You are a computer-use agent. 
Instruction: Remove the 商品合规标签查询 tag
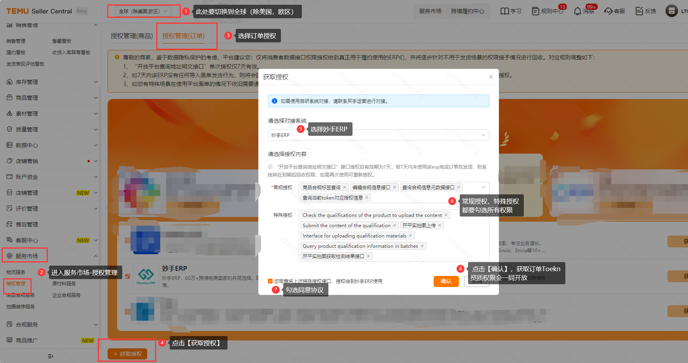tap(345, 188)
